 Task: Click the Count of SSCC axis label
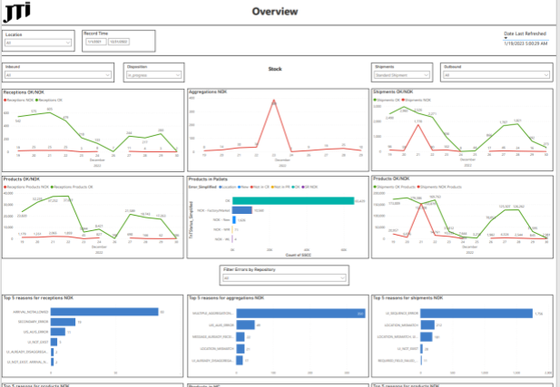299,256
